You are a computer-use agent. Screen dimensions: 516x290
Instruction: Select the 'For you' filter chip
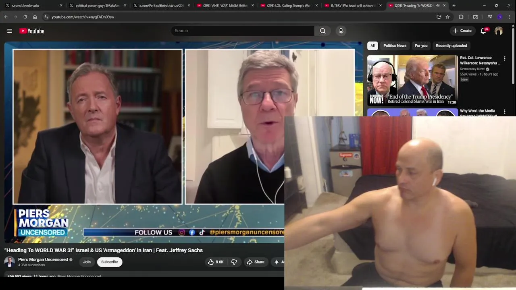click(421, 46)
